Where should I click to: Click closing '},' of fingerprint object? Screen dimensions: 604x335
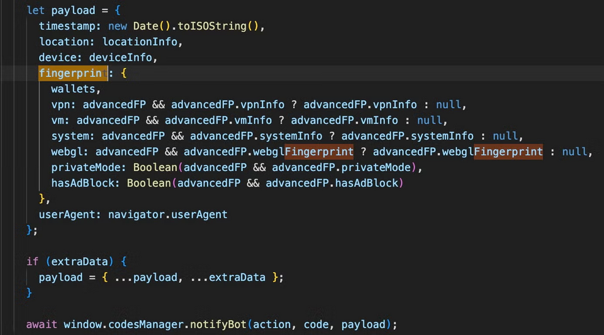tap(44, 199)
